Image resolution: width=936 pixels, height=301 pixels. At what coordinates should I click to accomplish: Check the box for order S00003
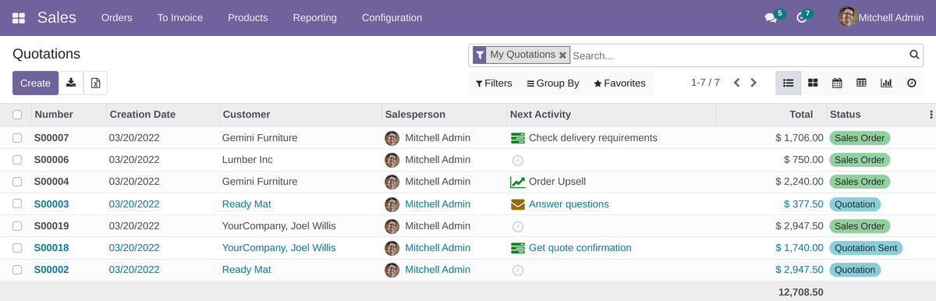click(x=17, y=204)
